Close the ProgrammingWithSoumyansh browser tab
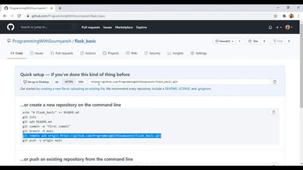 [52, 8]
